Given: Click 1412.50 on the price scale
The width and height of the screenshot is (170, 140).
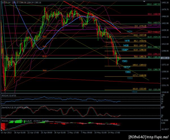Looking at the screenshot, I should pyautogui.click(x=165, y=44).
